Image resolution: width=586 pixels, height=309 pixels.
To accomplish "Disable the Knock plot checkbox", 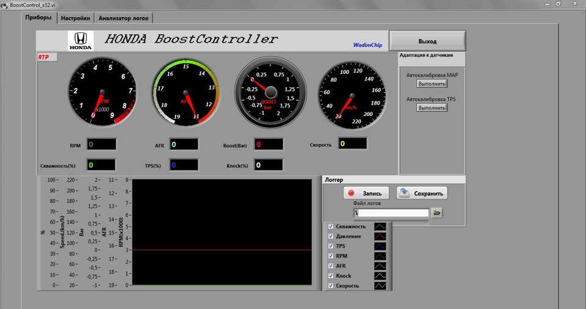I will 331,276.
